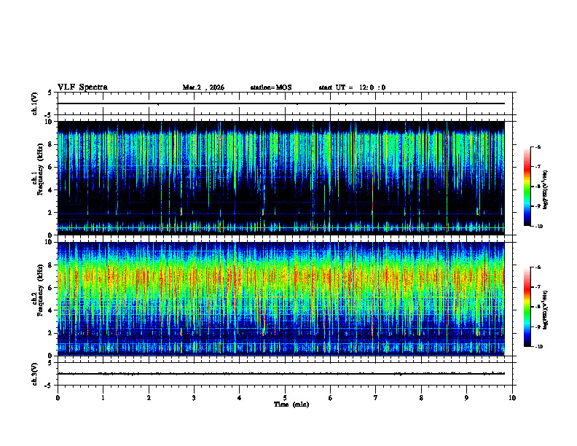The image size is (577, 446).
Task: Click the "VLF Spectra" title text
Action: point(82,87)
